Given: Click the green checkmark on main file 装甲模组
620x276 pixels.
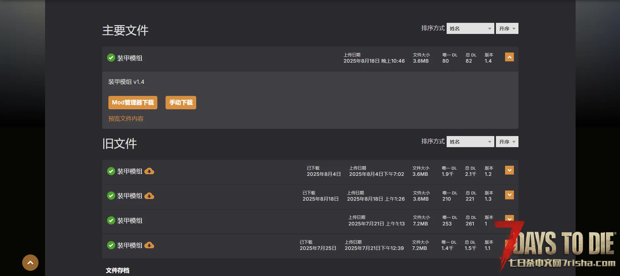Looking at the screenshot, I should point(111,58).
